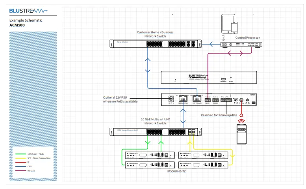Click the "Customer Home / Business" label text
This screenshot has height=189, width=306.
155,32
